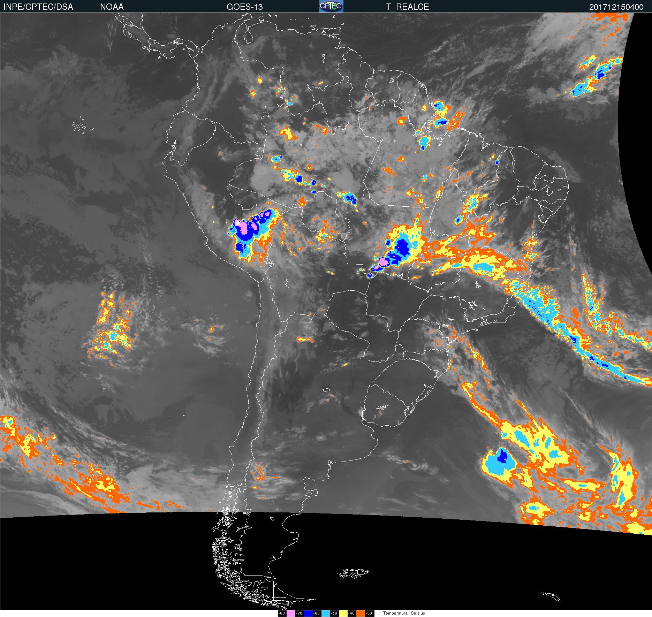Select the yellow legend swatch

[x=343, y=613]
